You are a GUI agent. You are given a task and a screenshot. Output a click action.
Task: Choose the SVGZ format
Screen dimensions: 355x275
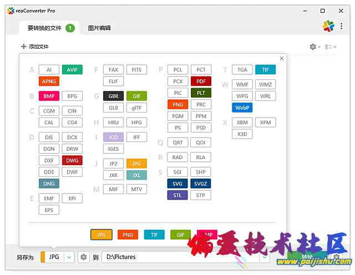[x=201, y=184]
